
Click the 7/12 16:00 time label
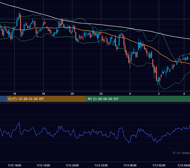pos(15,165)
